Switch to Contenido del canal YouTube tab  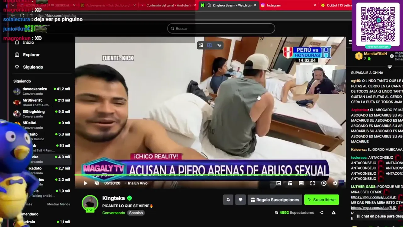(169, 5)
